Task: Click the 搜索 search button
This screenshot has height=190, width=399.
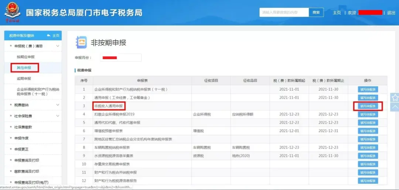Action: (x=316, y=13)
